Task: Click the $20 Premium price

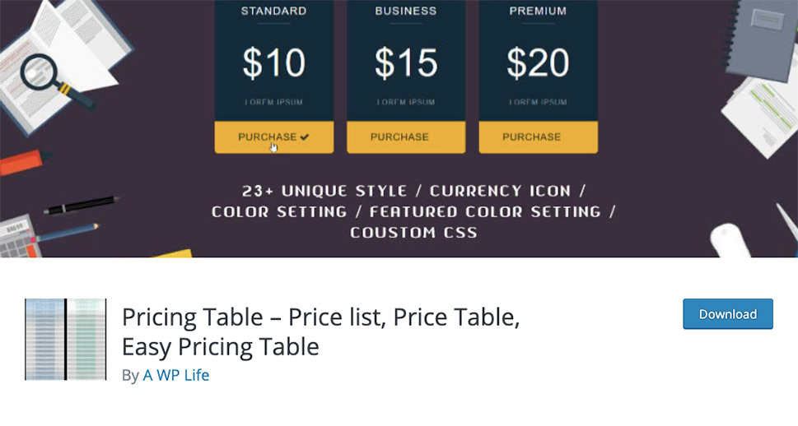Action: (538, 63)
